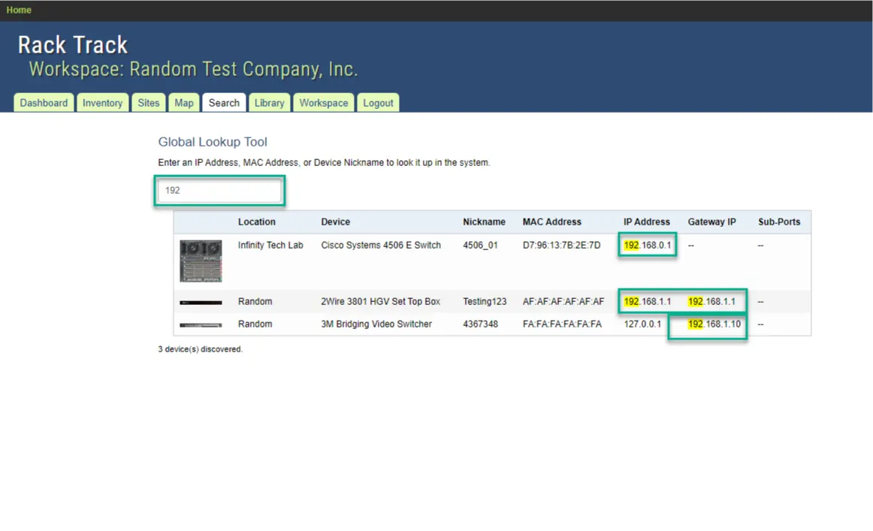This screenshot has height=531, width=873.
Task: Click the Logout tab
Action: 378,102
